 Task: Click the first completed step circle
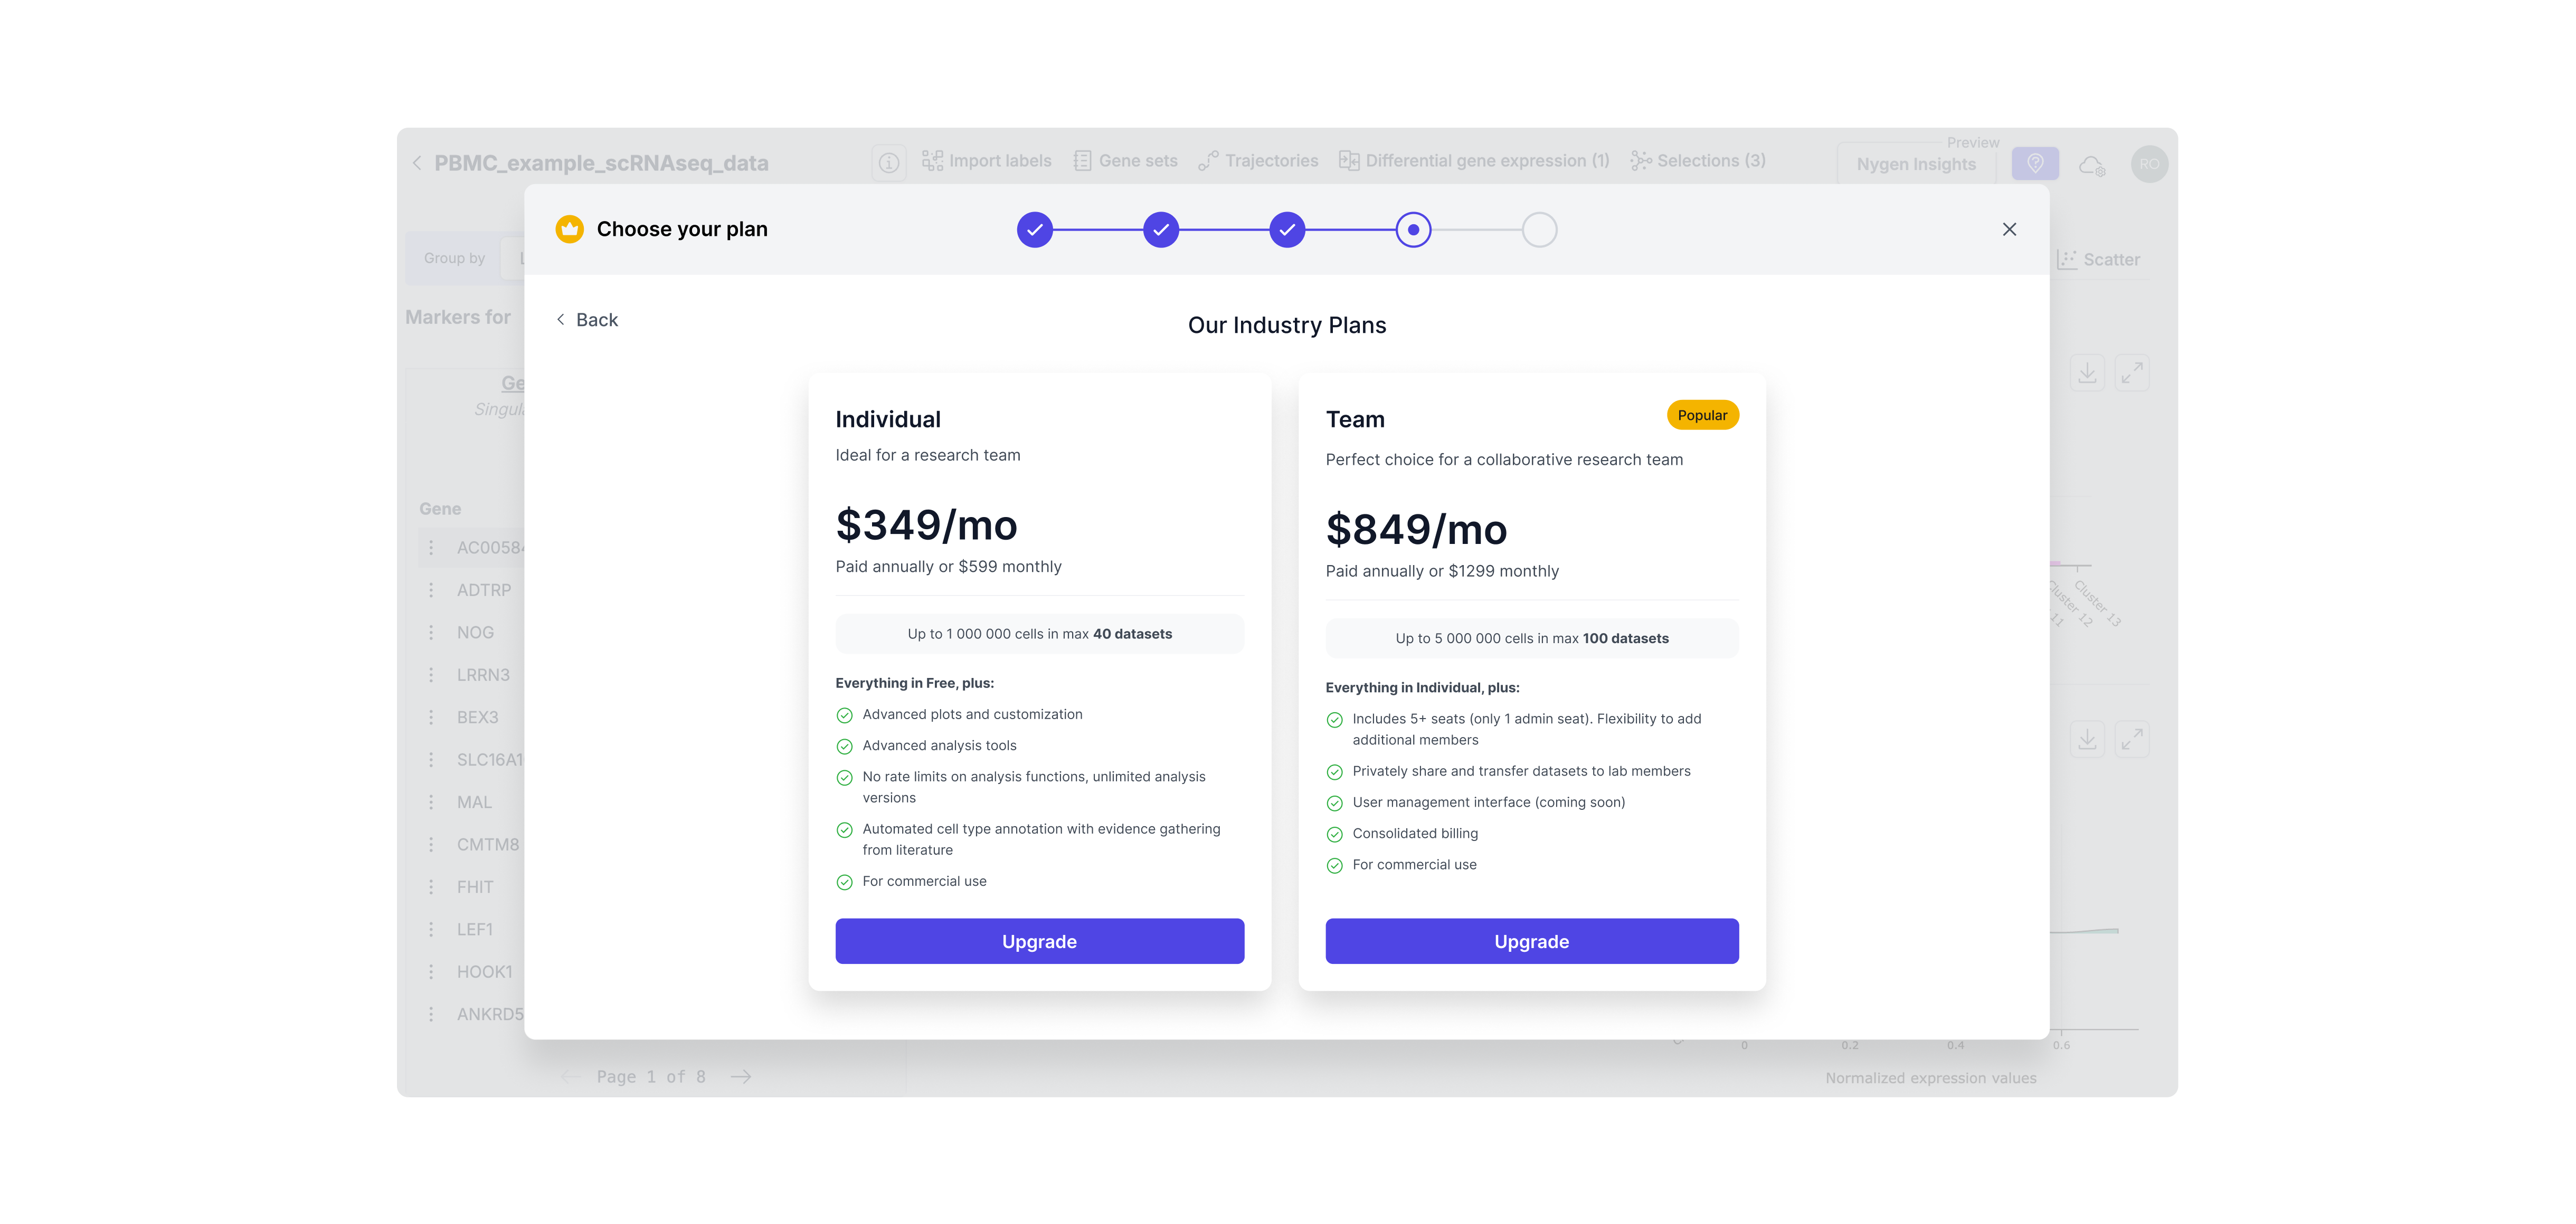[x=1034, y=230]
